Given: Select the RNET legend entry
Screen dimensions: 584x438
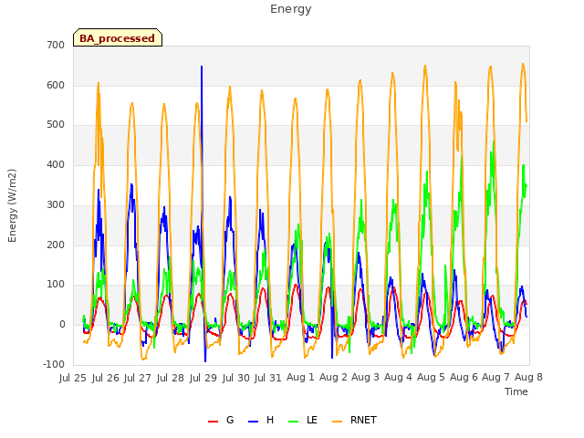Looking at the screenshot, I should click(x=354, y=420).
